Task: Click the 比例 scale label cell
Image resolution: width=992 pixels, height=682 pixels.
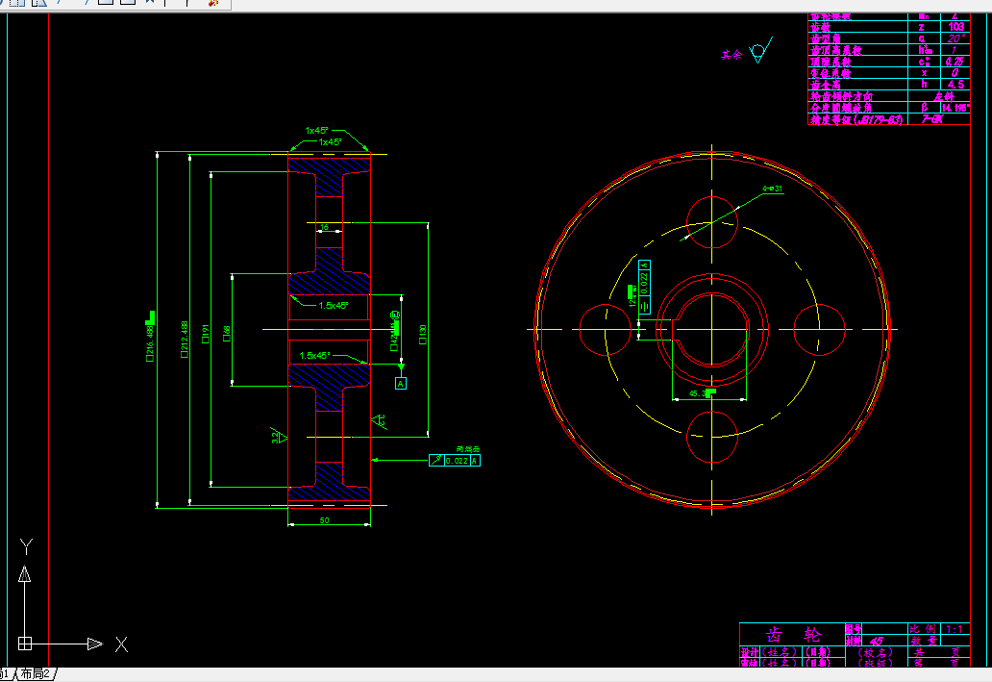Action: pyautogui.click(x=923, y=629)
